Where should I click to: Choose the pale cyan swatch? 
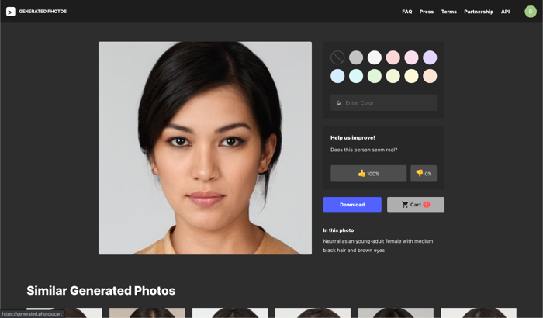click(x=356, y=76)
